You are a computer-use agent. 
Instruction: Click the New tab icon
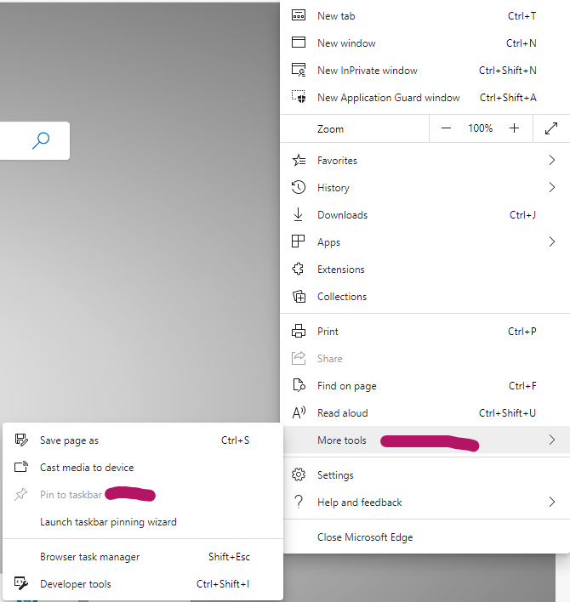(299, 16)
